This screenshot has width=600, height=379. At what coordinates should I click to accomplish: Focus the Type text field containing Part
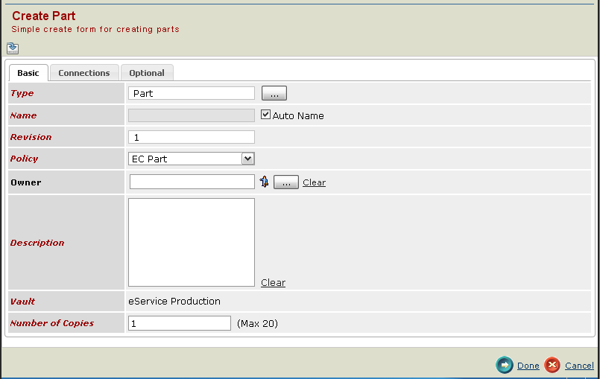[192, 93]
